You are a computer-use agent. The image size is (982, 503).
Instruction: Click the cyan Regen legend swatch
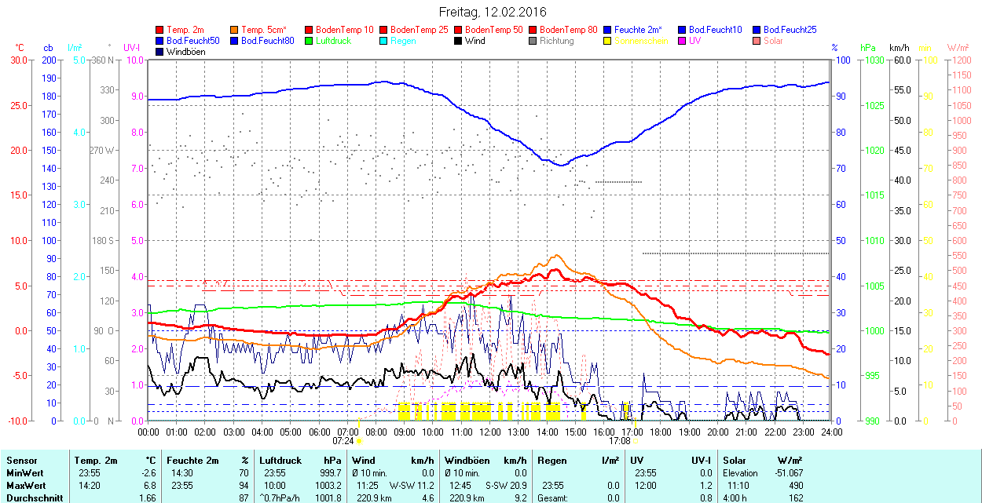[x=383, y=40]
